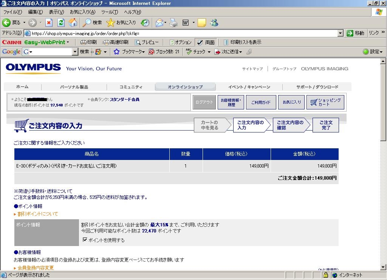Open the Sitemap link (サイトマップ)
The width and height of the screenshot is (387, 280).
(x=252, y=69)
